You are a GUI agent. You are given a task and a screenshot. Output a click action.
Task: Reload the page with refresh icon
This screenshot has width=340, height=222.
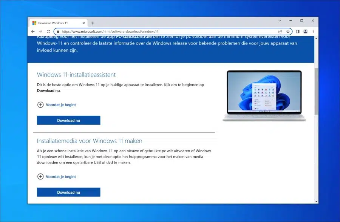(48, 32)
